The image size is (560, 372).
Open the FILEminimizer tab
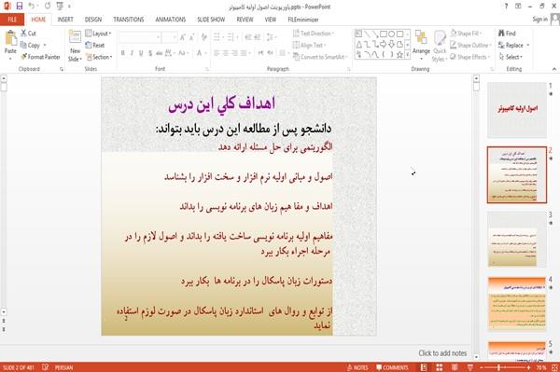tap(302, 20)
